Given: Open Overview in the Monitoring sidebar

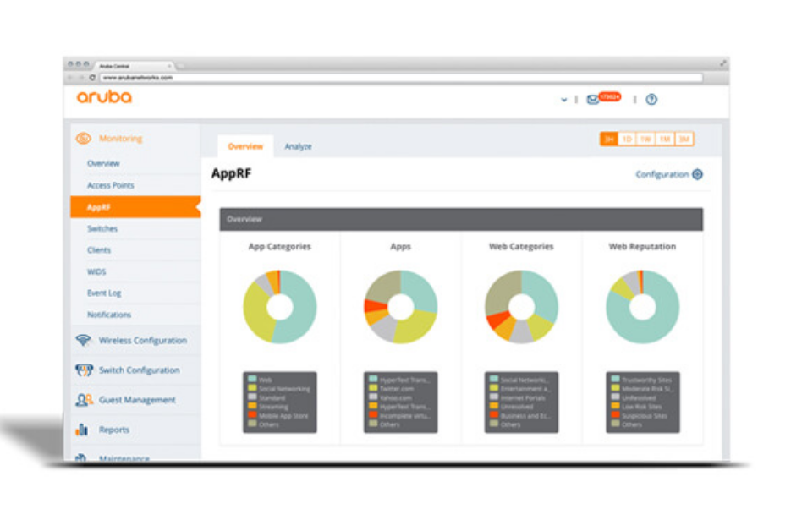Looking at the screenshot, I should coord(103,163).
